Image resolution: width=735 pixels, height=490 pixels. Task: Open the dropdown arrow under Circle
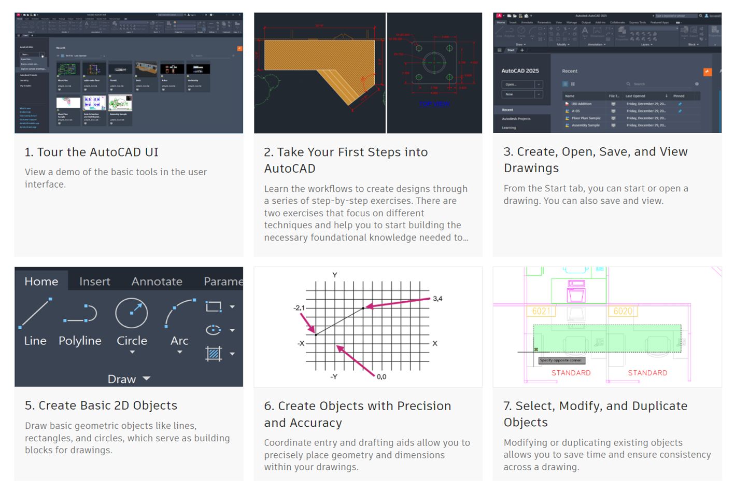click(x=132, y=352)
